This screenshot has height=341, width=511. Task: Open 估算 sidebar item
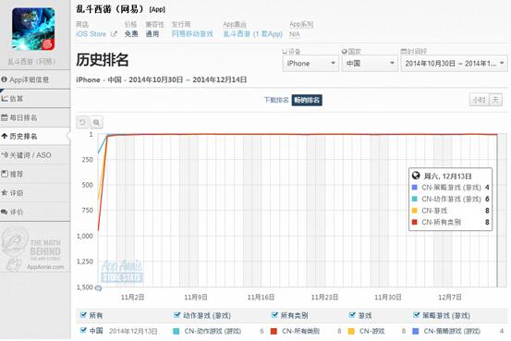[35, 99]
